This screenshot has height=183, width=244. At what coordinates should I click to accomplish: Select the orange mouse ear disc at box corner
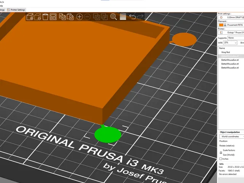[x=184, y=39]
